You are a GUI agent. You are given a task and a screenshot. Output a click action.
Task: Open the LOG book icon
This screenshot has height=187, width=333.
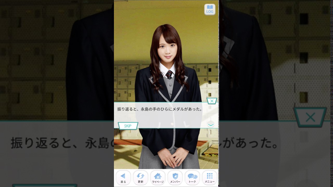tap(210, 9)
